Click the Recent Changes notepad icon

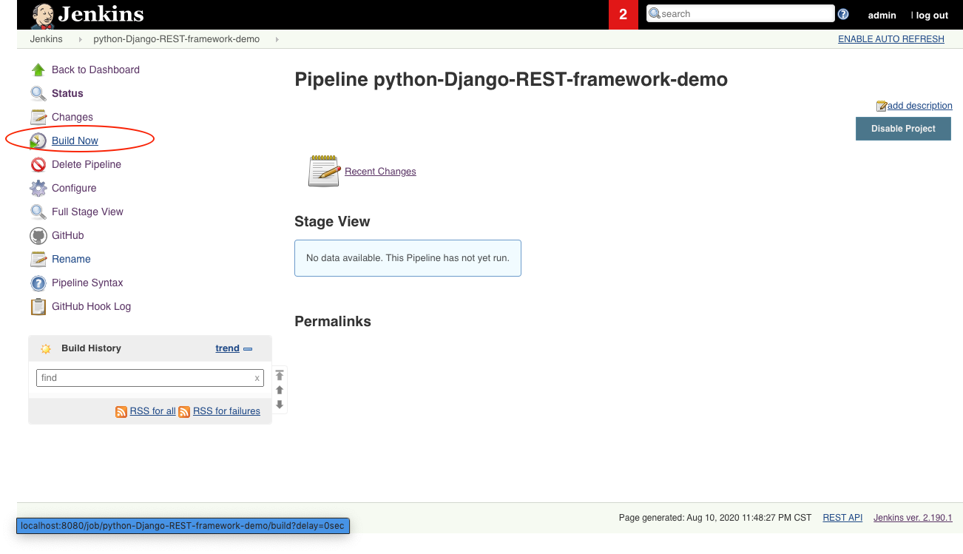point(323,170)
